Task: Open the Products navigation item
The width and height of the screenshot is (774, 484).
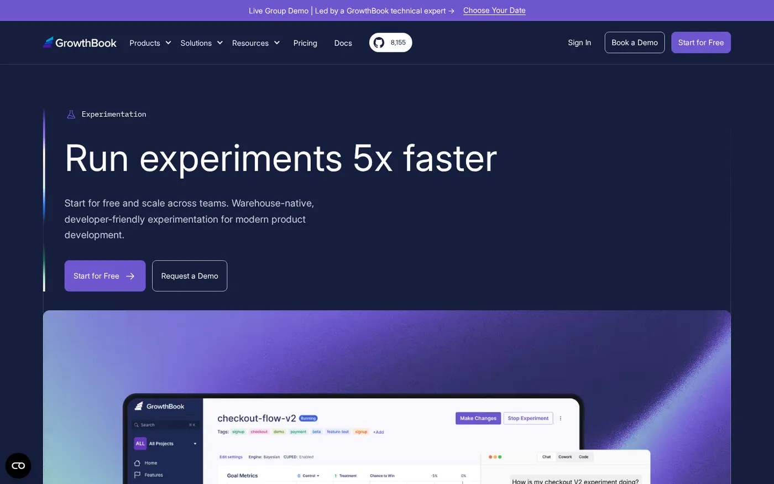Action: pyautogui.click(x=145, y=43)
